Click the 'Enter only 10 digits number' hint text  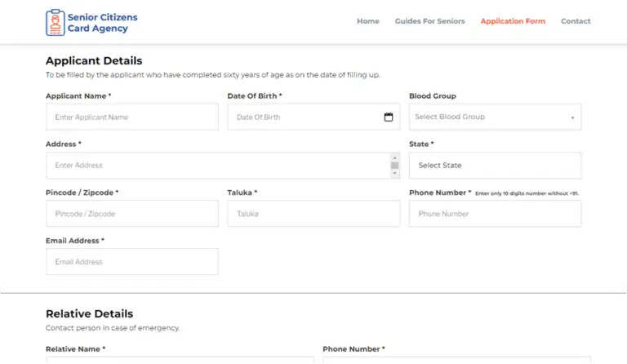(527, 193)
